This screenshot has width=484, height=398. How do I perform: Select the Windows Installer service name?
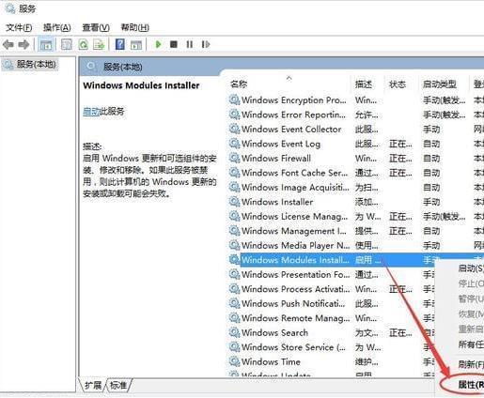(277, 202)
